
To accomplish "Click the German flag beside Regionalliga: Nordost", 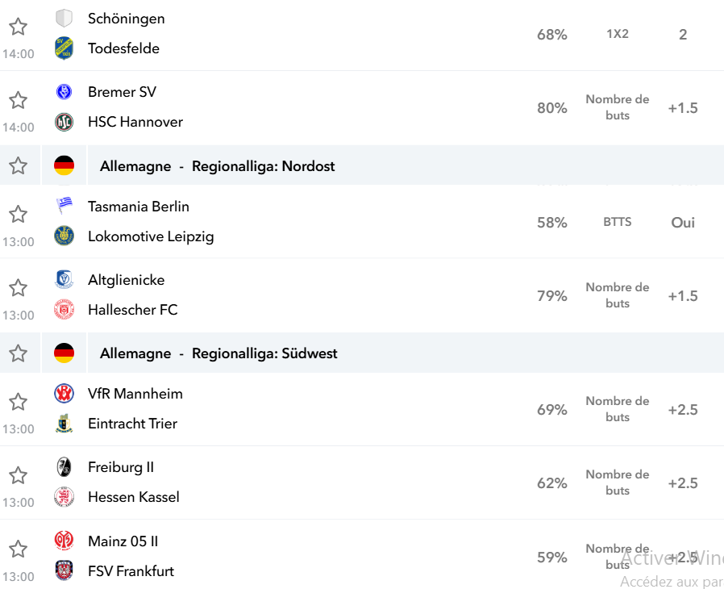I will (x=64, y=166).
